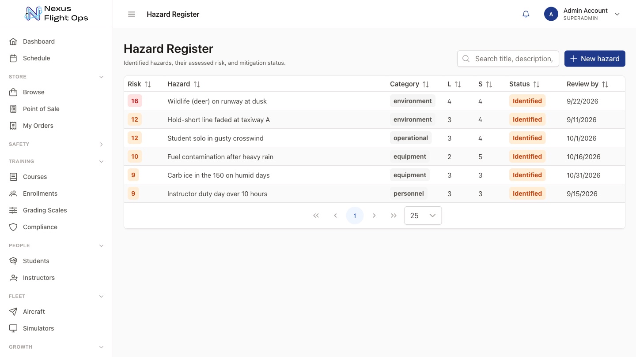Click the magnifier icon in search box
The image size is (636, 357).
466,59
